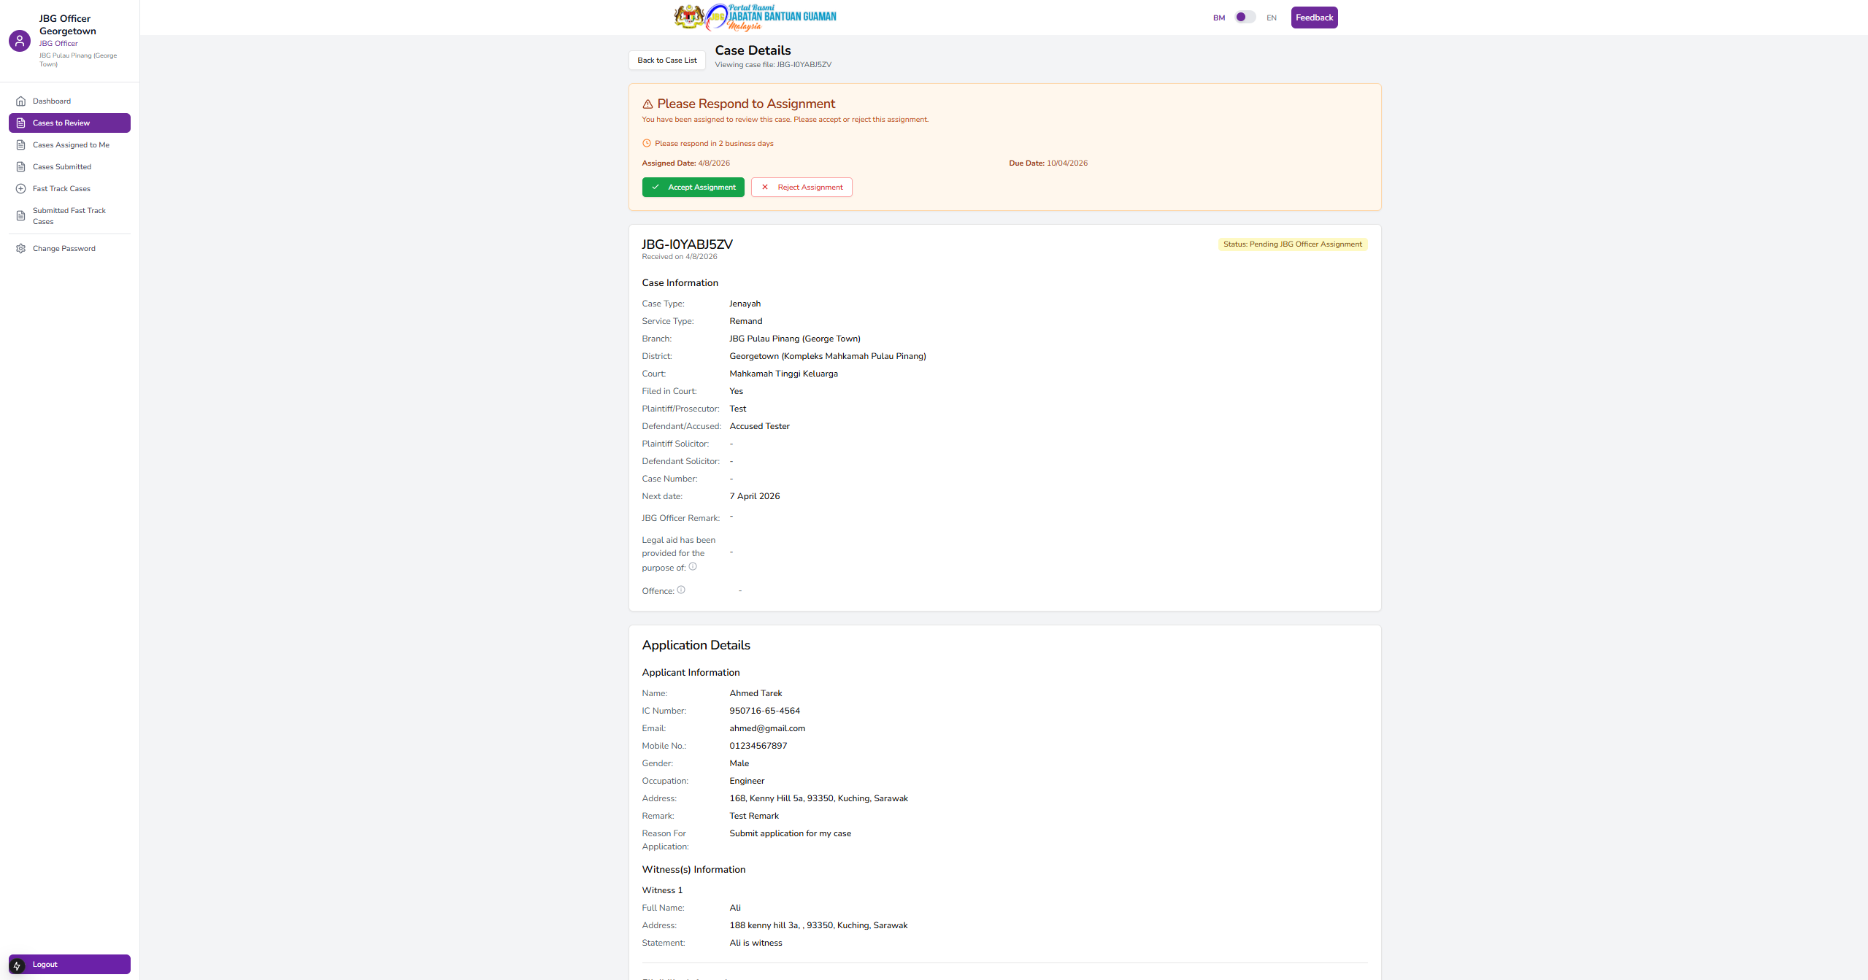Click the Change Password gear icon
The image size is (1868, 980).
tap(20, 249)
